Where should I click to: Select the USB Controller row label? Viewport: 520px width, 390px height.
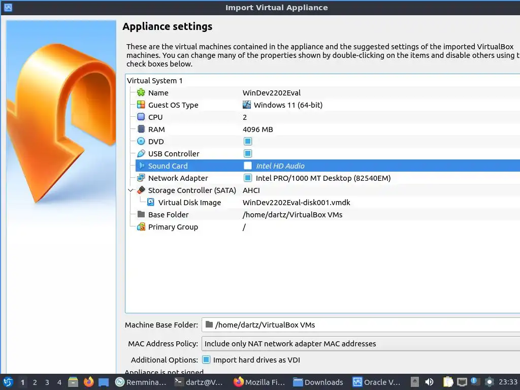coord(174,153)
